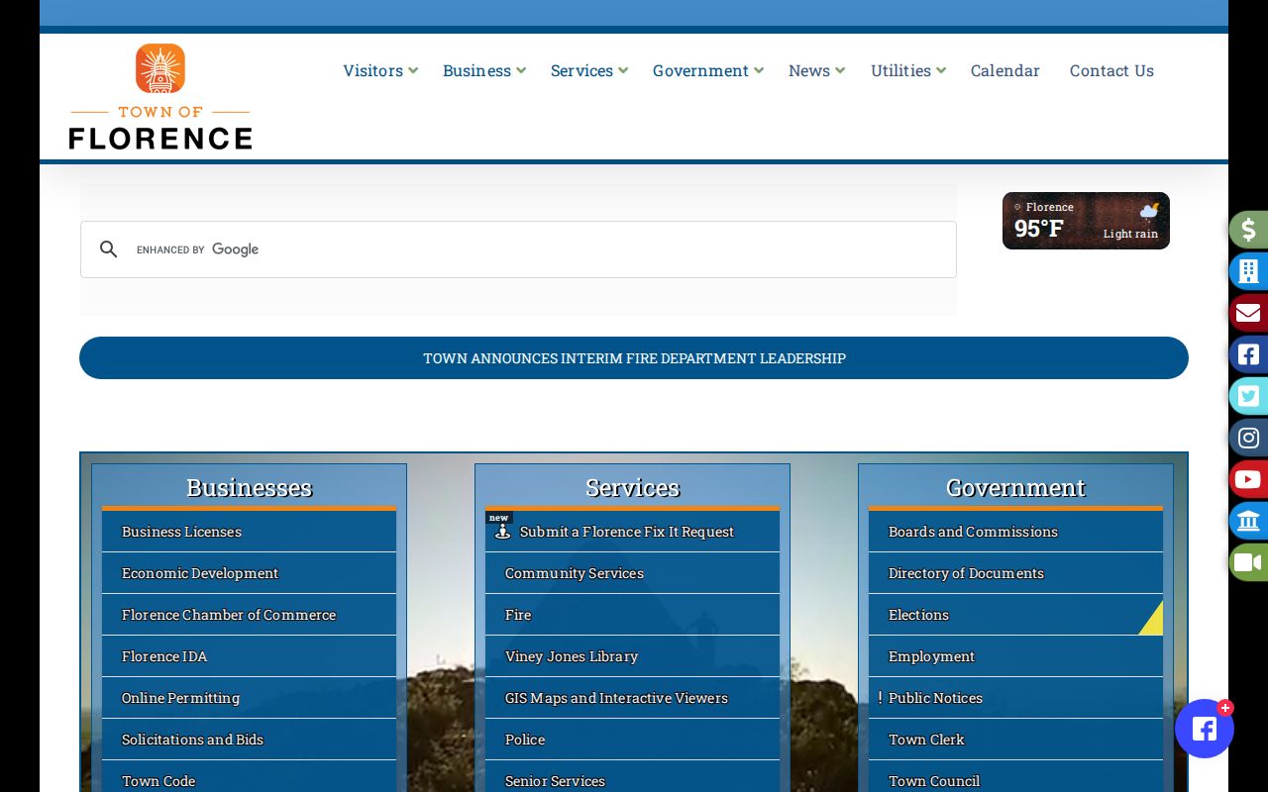This screenshot has height=792, width=1268.
Task: Click the magnifying glass search icon
Action: click(x=109, y=249)
